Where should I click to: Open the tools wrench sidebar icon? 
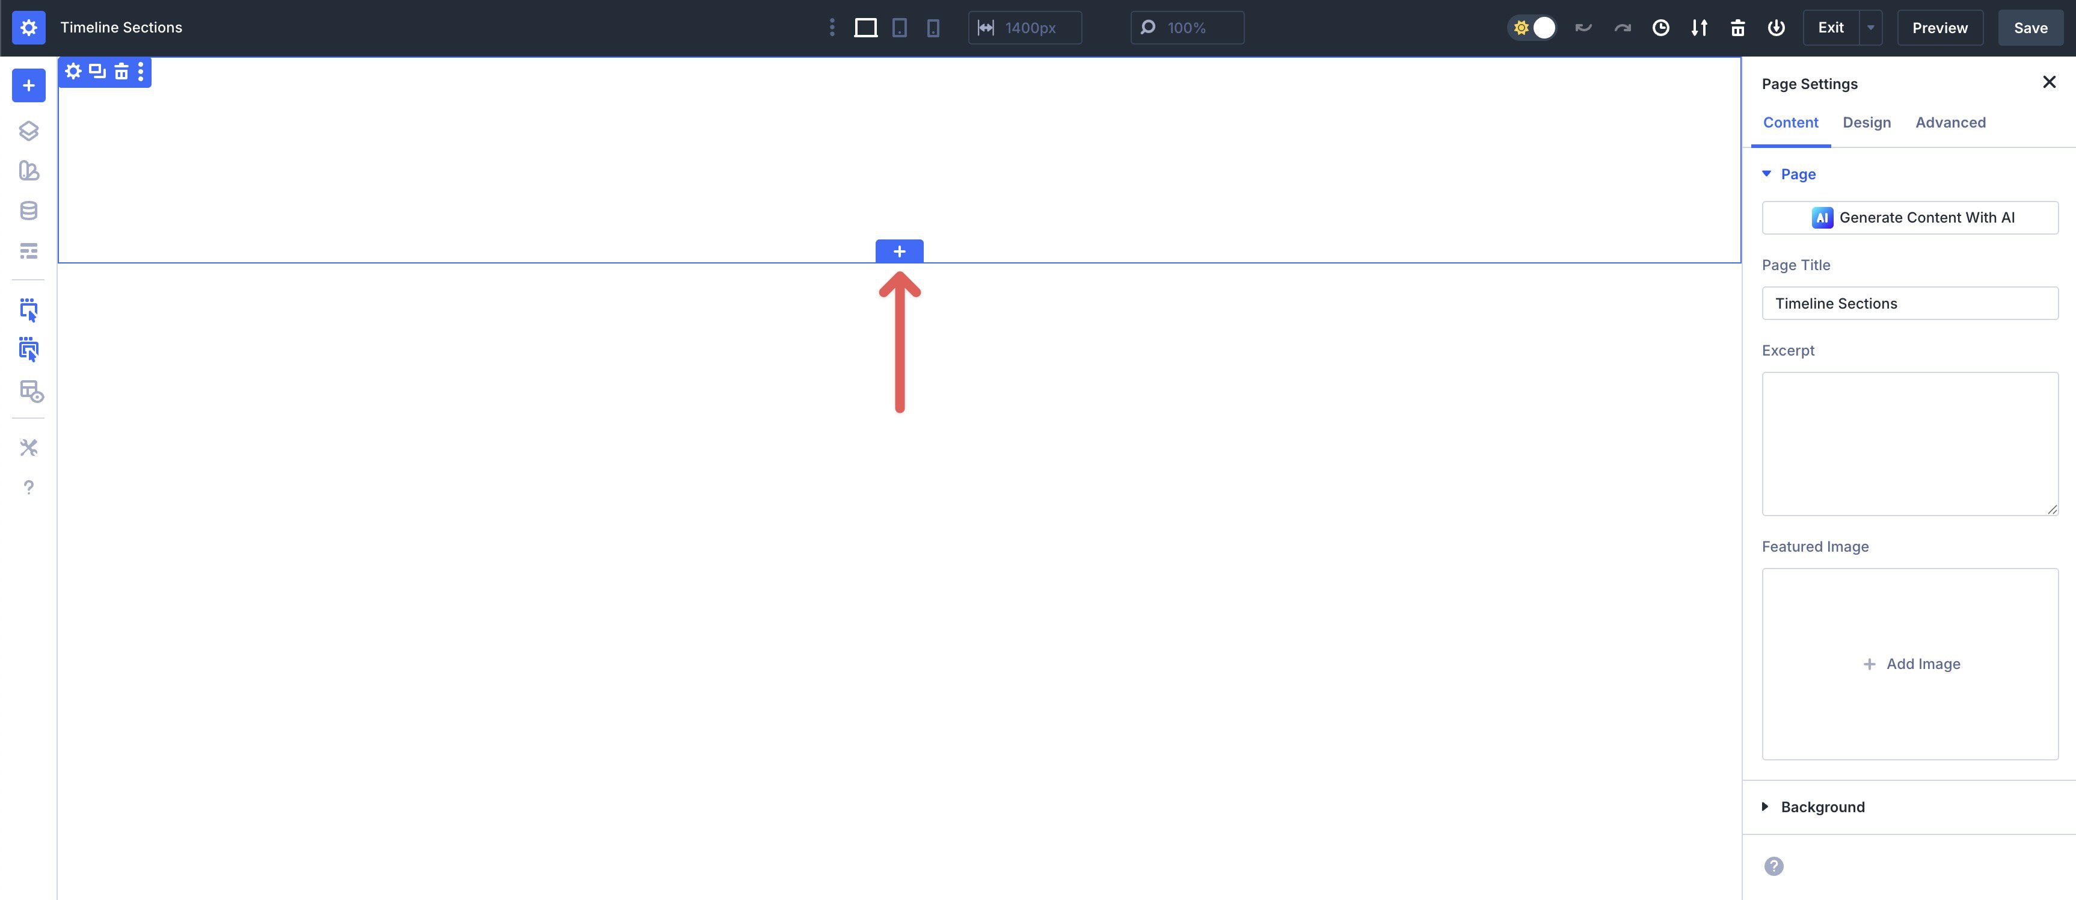[28, 448]
